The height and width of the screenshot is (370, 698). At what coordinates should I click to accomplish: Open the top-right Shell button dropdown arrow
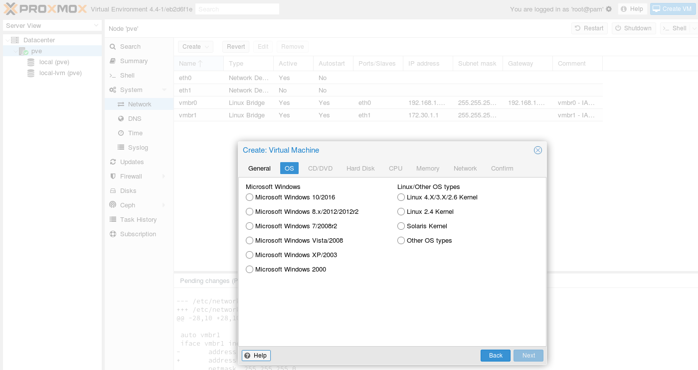(694, 28)
